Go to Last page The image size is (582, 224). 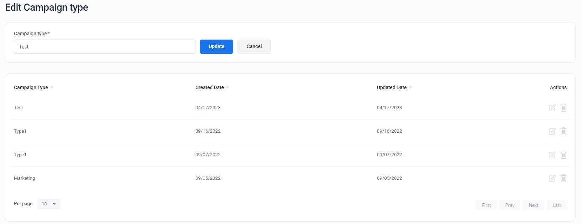557,205
